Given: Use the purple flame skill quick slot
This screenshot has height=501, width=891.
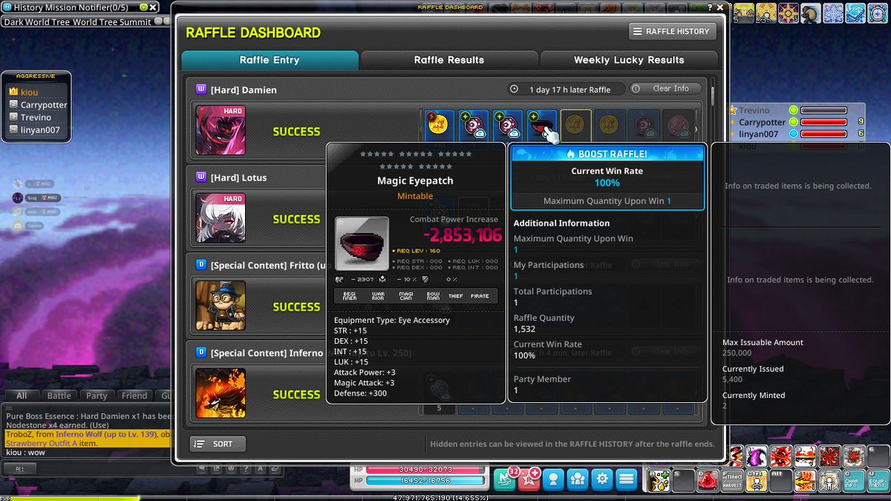Looking at the screenshot, I should point(757,456).
